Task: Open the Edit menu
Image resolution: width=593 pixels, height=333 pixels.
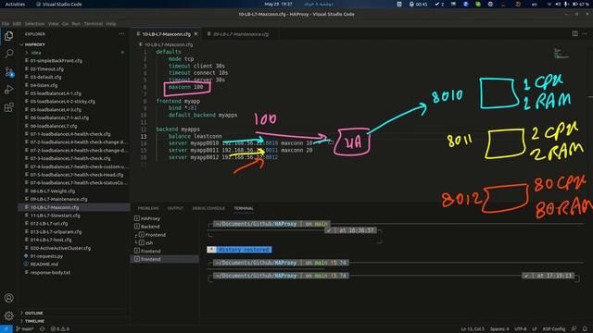Action: 17,23
